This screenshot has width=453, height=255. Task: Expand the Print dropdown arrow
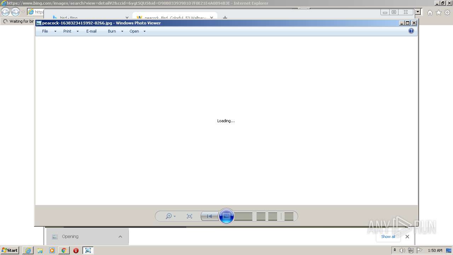click(78, 32)
